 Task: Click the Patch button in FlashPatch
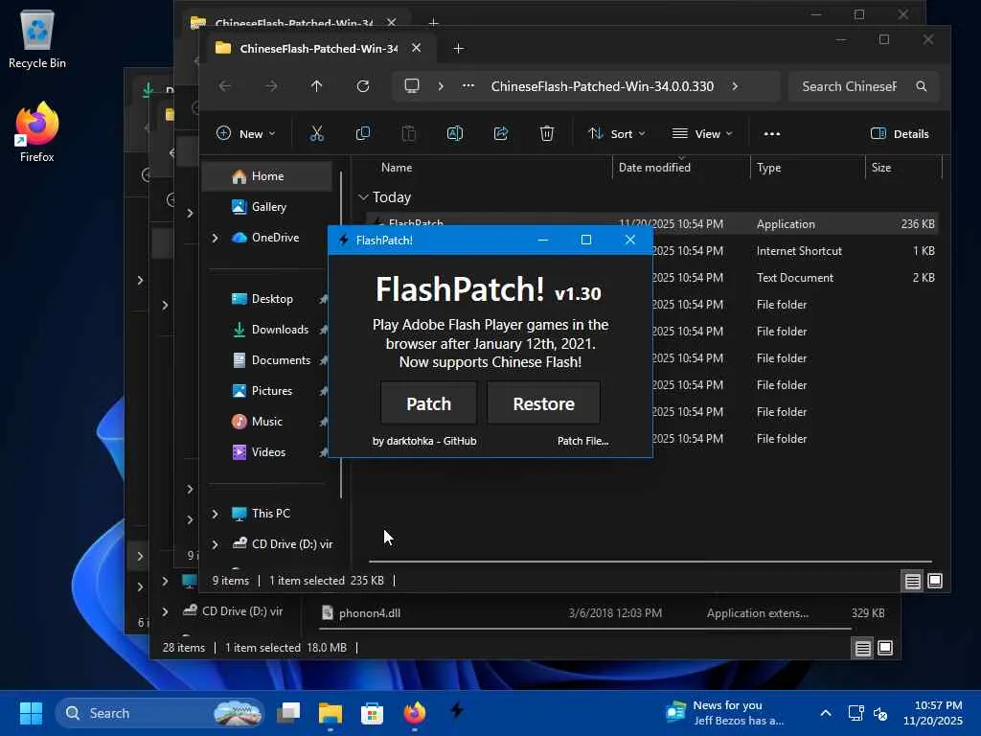428,403
